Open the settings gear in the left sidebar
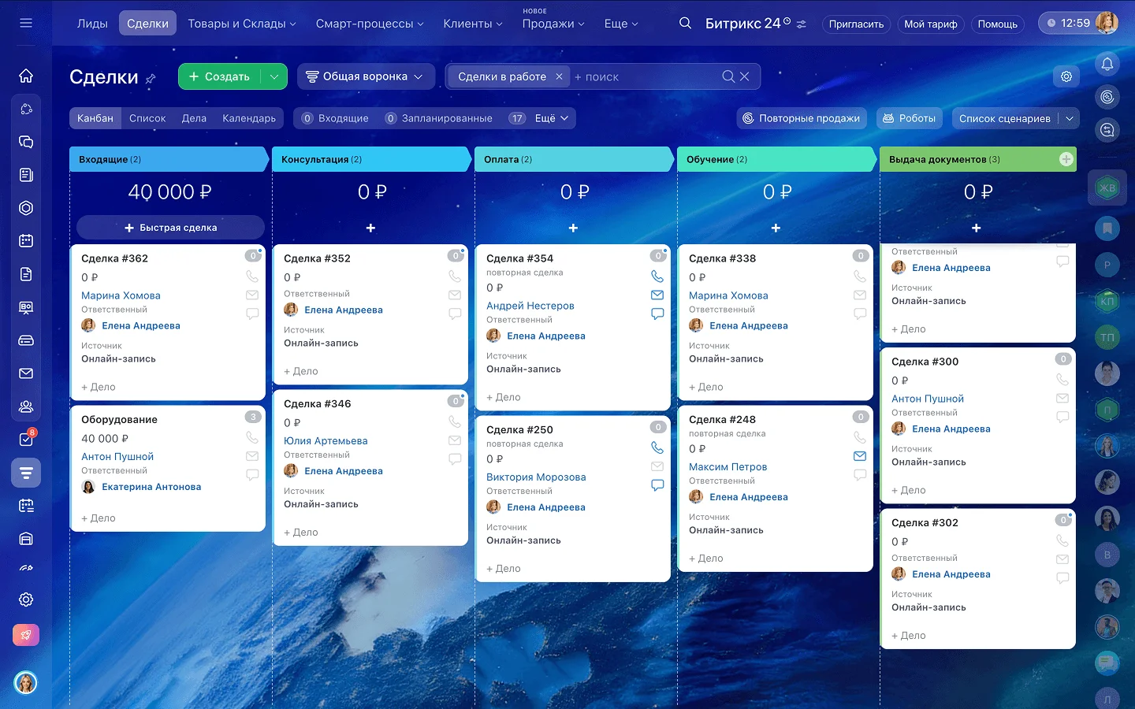The width and height of the screenshot is (1135, 709). pyautogui.click(x=26, y=599)
